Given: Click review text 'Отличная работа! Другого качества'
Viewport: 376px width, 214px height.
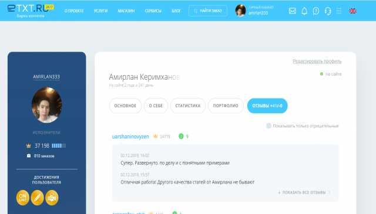Looking at the screenshot, I should [x=187, y=182].
